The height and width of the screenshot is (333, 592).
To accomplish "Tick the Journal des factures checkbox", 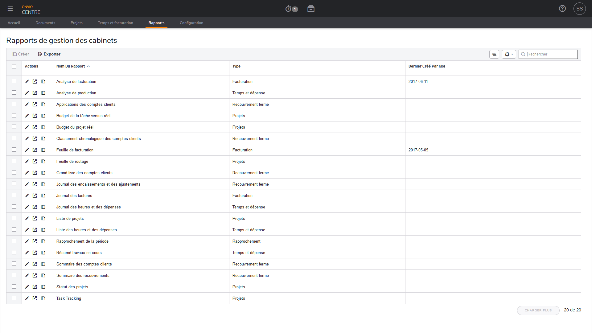I will point(14,195).
